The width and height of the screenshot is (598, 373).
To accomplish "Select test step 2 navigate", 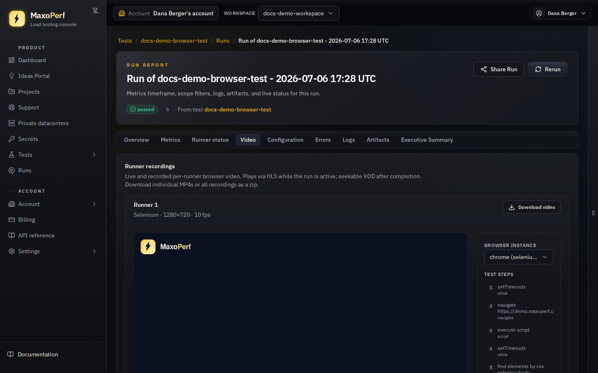I will tap(519, 311).
